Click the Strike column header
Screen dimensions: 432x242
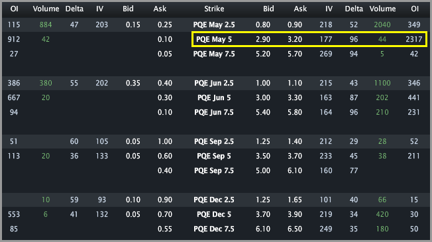point(214,9)
